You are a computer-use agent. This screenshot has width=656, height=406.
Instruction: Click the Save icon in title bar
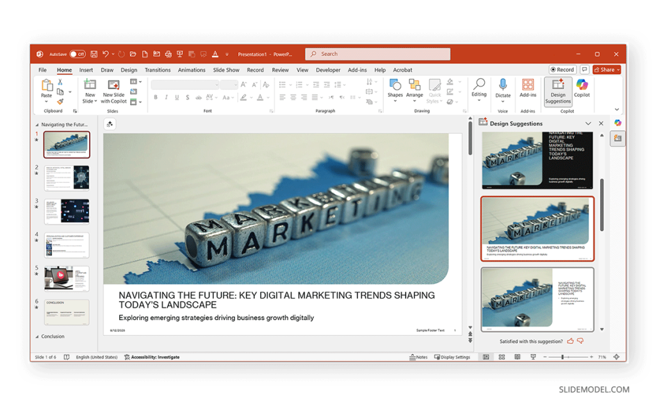[94, 54]
